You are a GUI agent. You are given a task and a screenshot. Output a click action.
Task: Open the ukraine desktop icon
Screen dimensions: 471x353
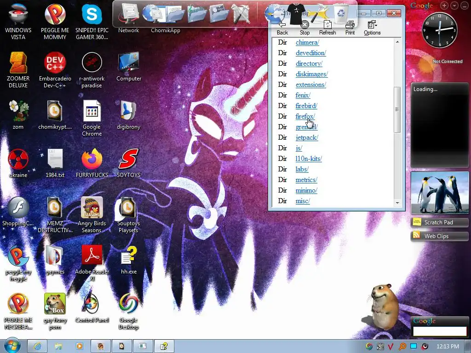[18, 163]
